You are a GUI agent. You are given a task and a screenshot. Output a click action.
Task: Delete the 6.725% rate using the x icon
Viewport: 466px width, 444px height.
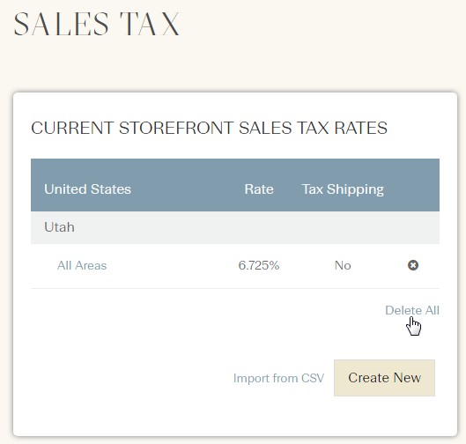pyautogui.click(x=413, y=265)
